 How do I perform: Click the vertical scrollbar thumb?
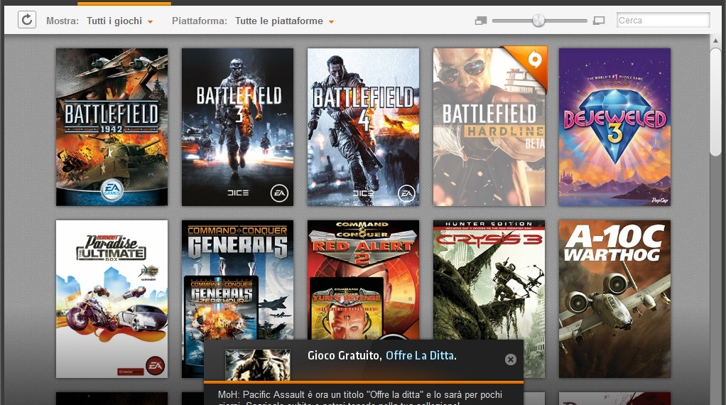tap(716, 101)
